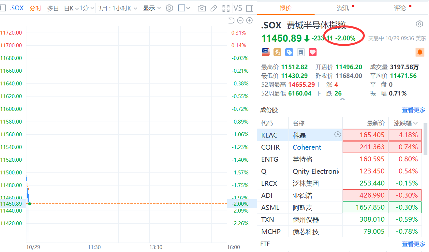Image resolution: width=429 pixels, height=252 pixels.
Task: Click the target icon in KLAC row
Action: click(x=338, y=134)
